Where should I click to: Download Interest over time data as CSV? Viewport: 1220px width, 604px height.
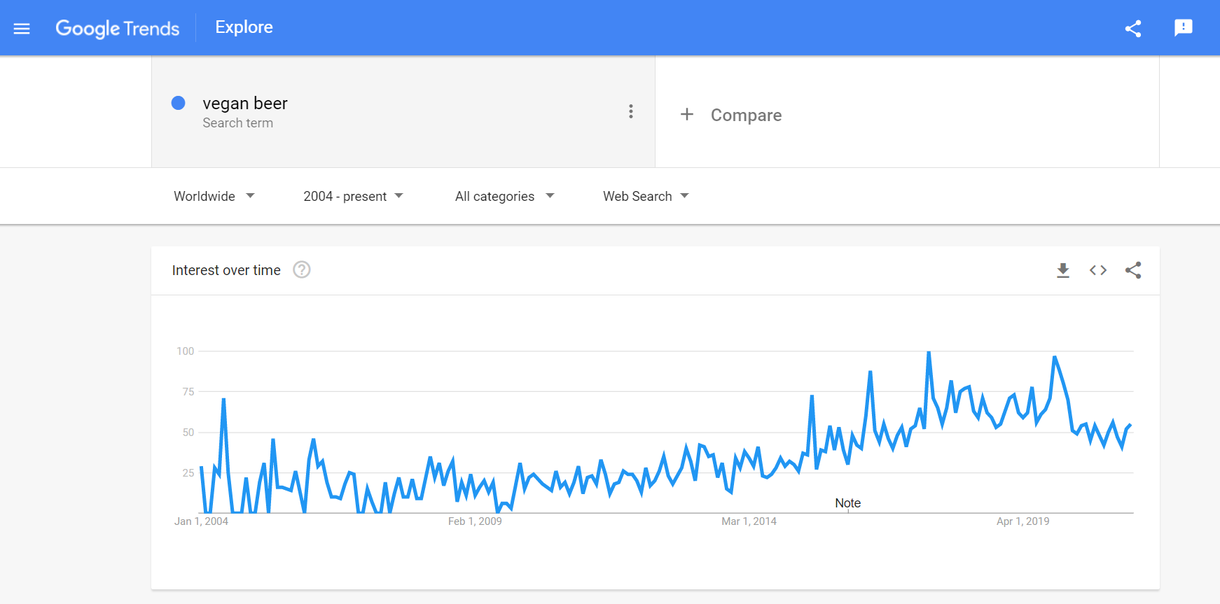point(1063,270)
